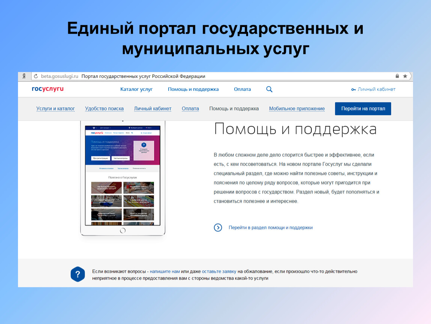Click the напишите нам link
The image size is (431, 324).
click(x=165, y=271)
